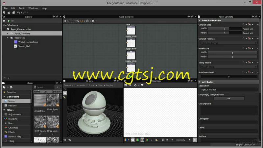
Task: Select the BnW Spots 1 thumbnail
Action: click(53, 100)
